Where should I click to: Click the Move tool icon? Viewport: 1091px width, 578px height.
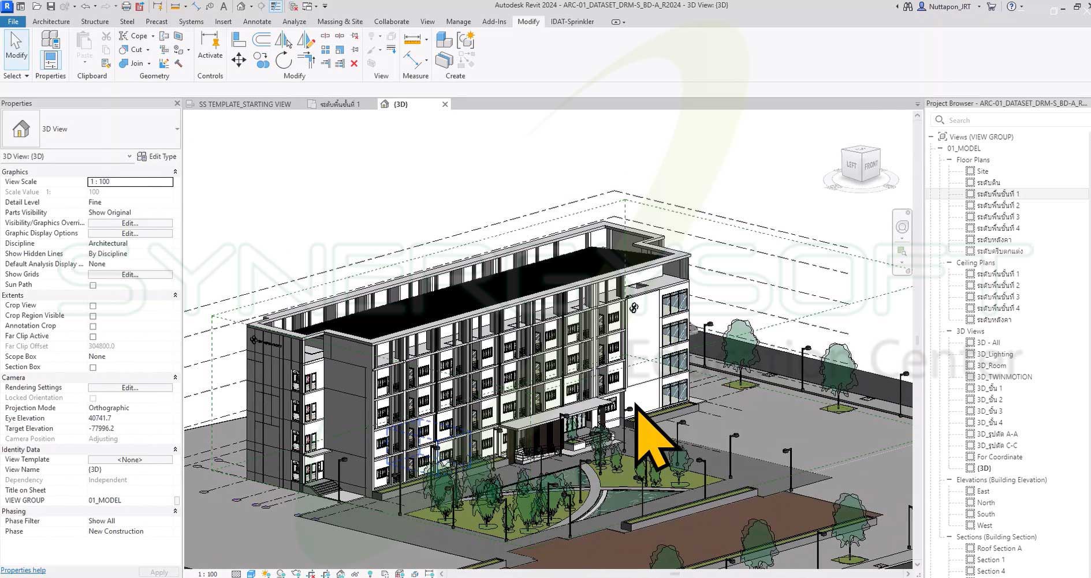pos(239,60)
